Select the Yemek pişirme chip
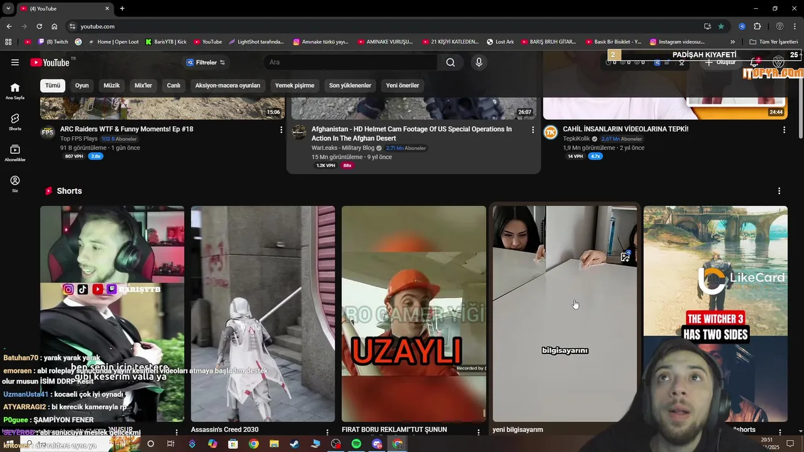Screen dimensions: 804x452 (295, 85)
